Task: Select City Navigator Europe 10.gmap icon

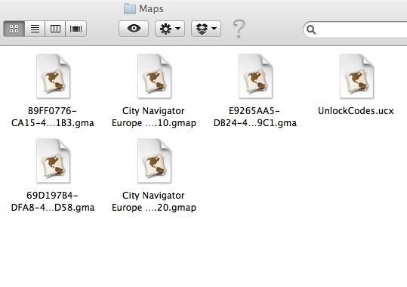Action: click(x=154, y=76)
